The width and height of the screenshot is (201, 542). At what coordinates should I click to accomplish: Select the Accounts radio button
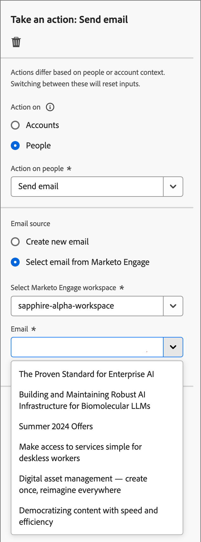point(15,125)
